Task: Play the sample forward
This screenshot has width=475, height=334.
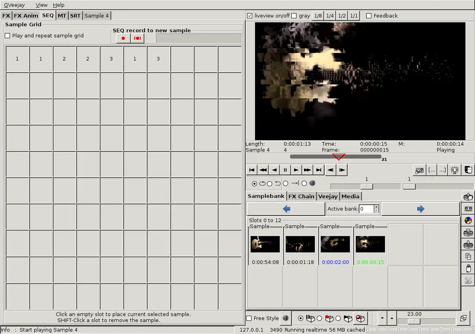Action: click(x=296, y=170)
